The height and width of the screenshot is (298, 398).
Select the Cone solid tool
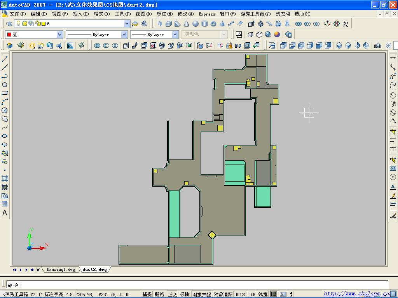[187, 24]
